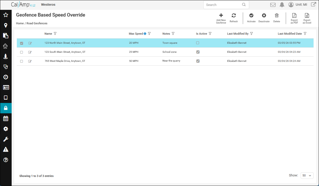Open the Notes column filter
This screenshot has width=319, height=186.
click(x=173, y=34)
